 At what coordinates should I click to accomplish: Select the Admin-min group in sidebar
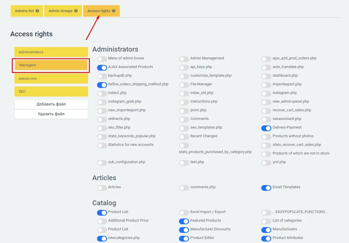tap(51, 78)
